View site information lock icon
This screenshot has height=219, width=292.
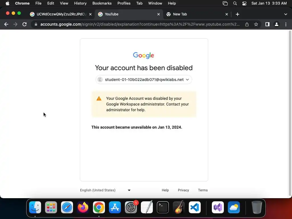point(36,24)
